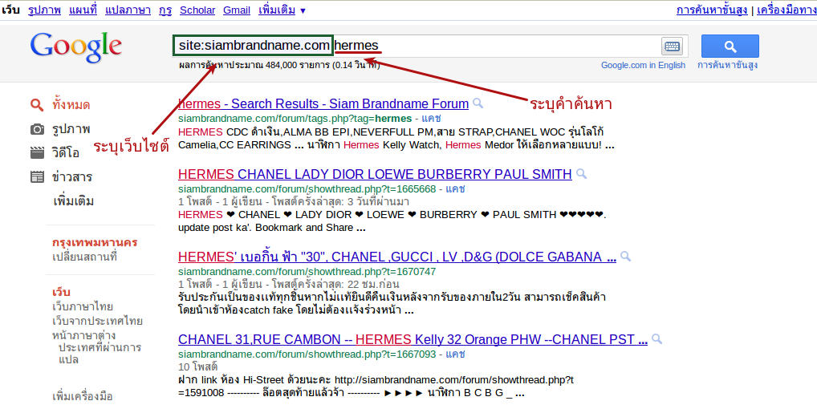Click เปลี่ยนสถานที่ to change location

84,257
